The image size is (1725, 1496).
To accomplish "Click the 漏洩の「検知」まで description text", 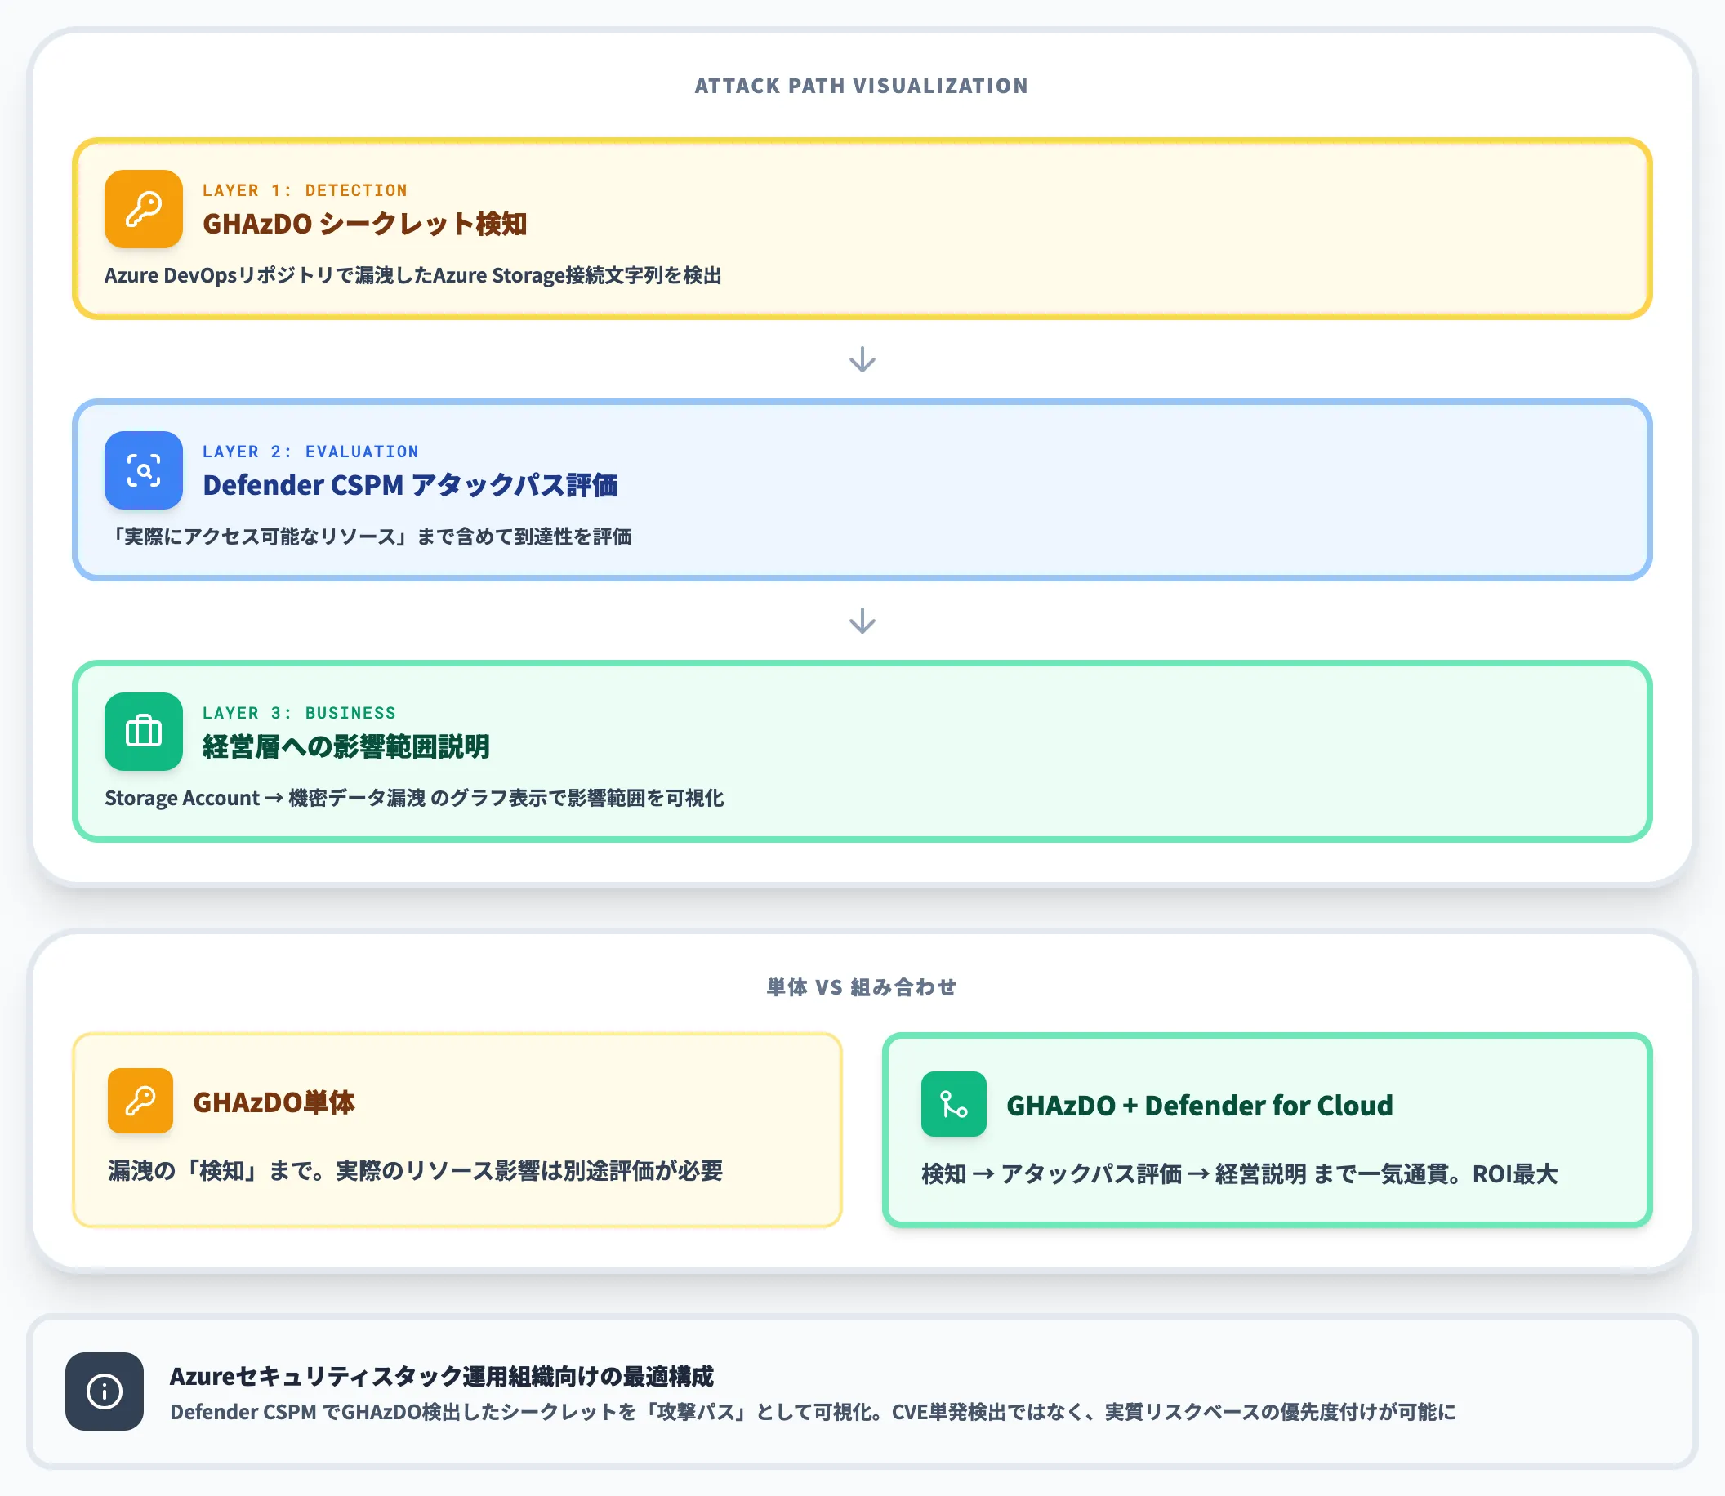I will coord(415,1171).
